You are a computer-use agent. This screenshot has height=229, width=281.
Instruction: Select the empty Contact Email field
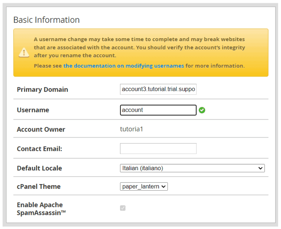coord(158,149)
